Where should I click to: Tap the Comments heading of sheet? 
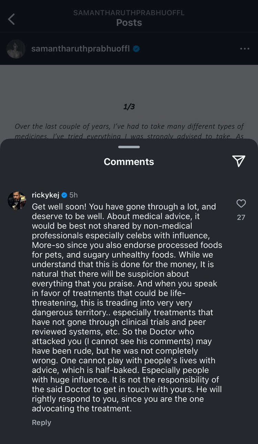129,162
